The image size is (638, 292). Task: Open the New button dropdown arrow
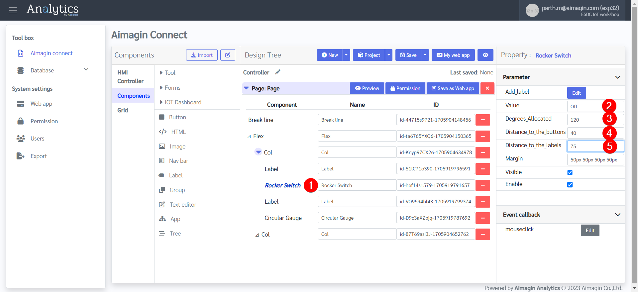click(346, 55)
